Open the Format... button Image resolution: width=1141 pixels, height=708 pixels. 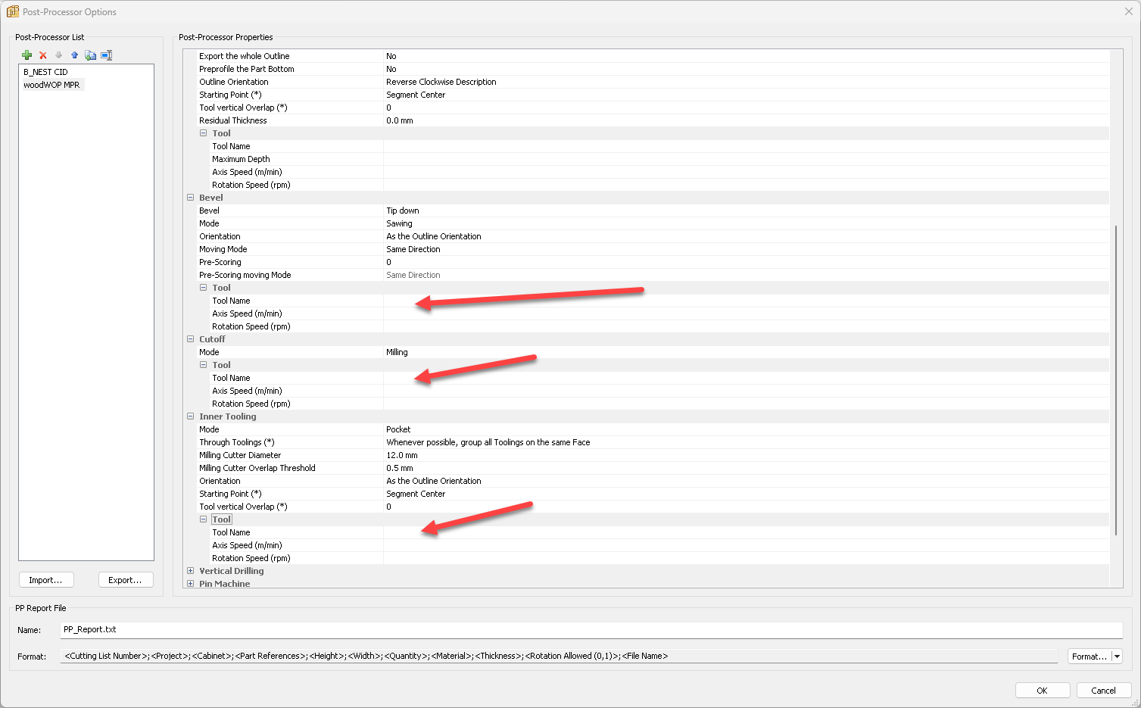point(1090,657)
